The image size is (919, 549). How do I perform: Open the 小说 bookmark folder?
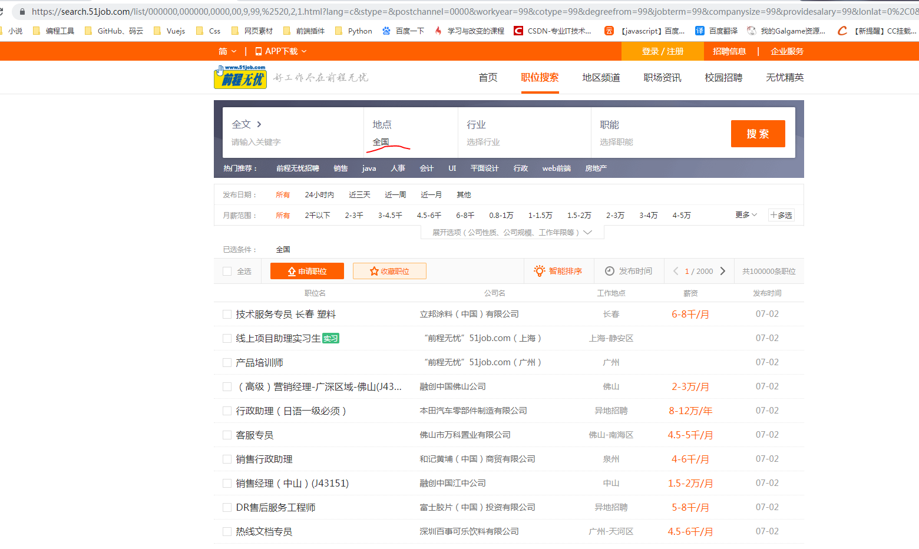(12, 31)
